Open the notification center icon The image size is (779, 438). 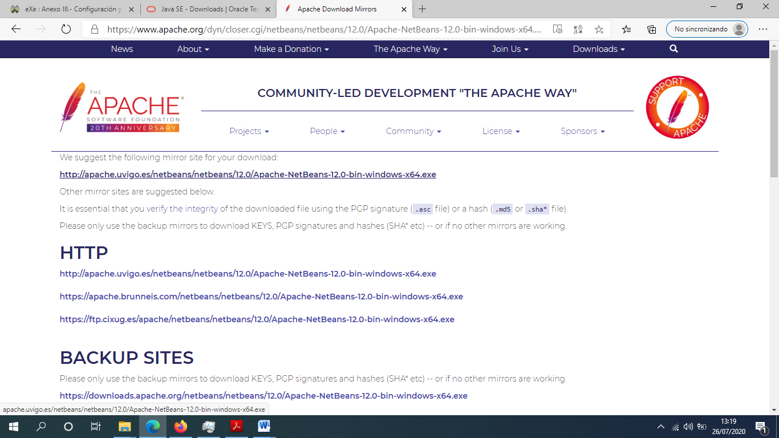[761, 427]
